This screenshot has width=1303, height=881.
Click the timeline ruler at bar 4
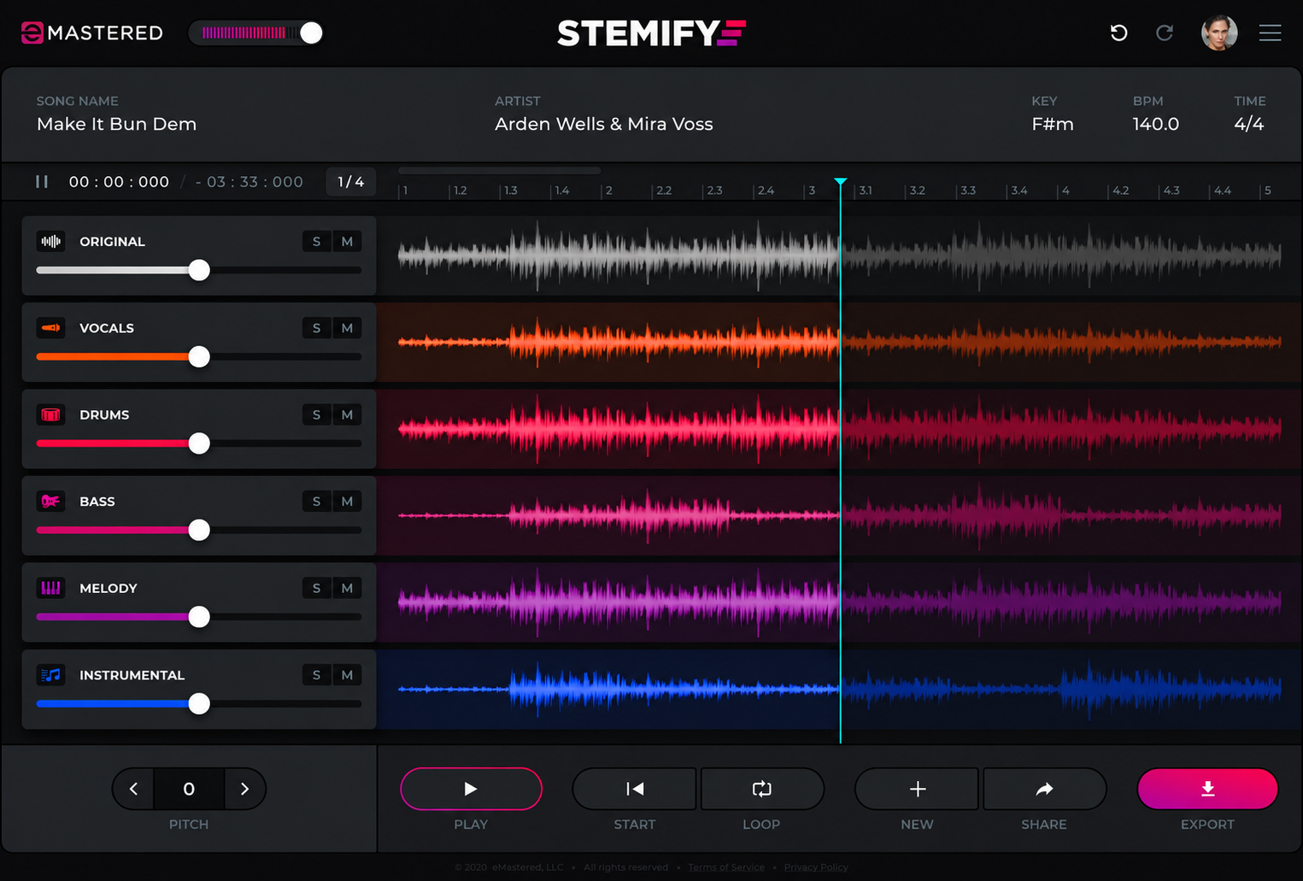pos(1065,191)
